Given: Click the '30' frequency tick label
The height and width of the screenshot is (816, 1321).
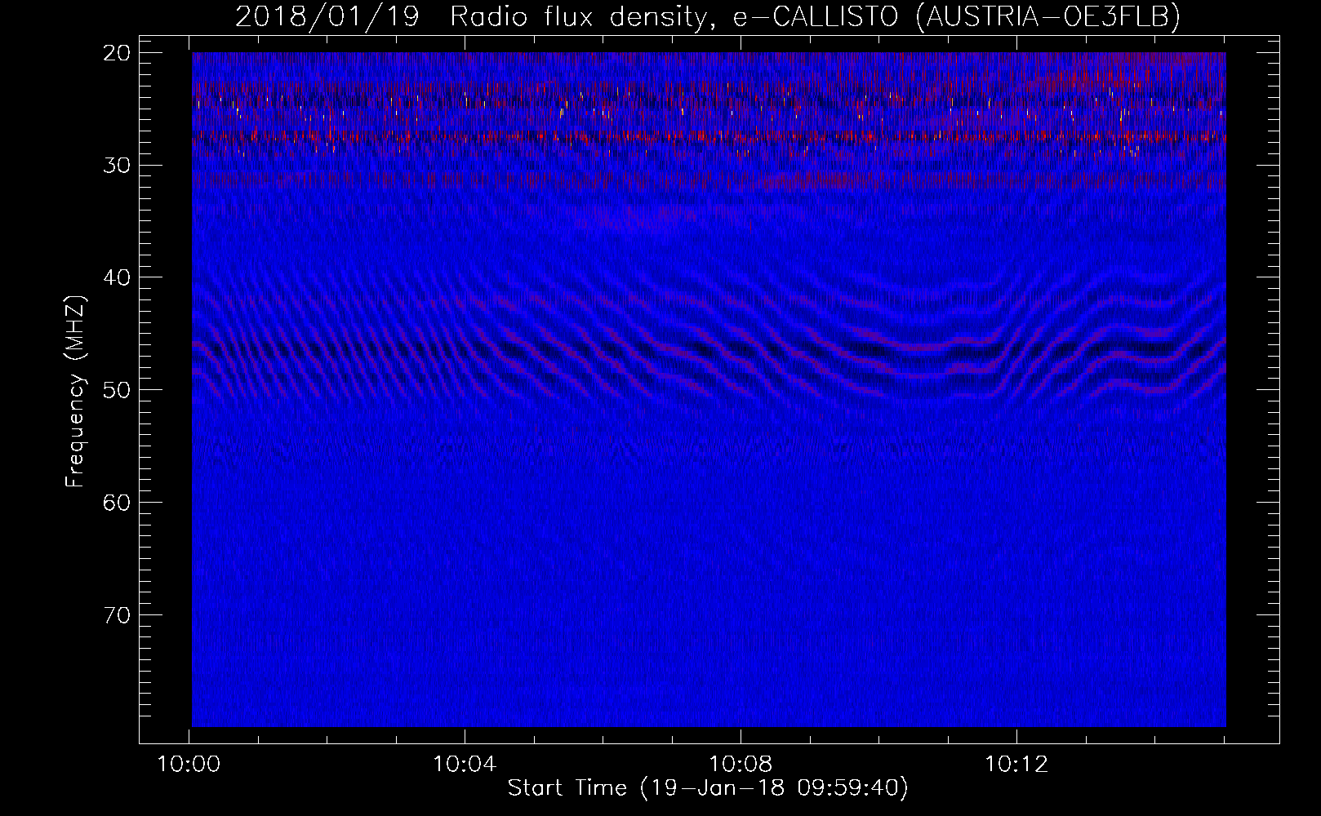Looking at the screenshot, I should 118,166.
